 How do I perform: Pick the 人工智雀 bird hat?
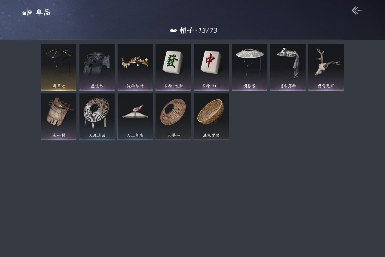click(135, 117)
